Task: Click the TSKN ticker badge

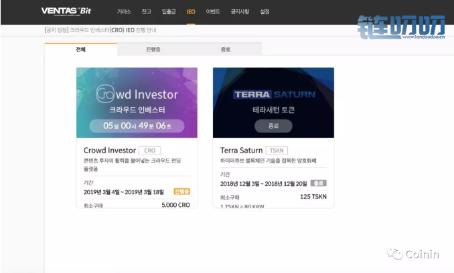Action: [x=277, y=151]
